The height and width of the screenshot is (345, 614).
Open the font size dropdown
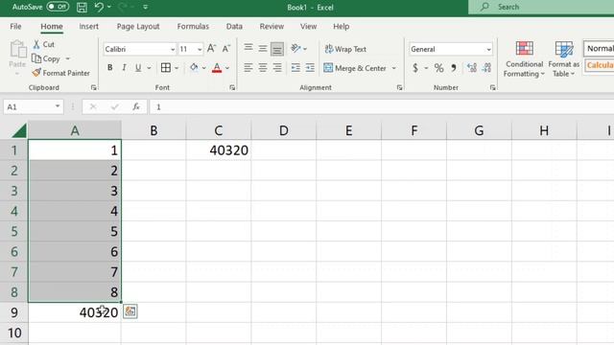click(x=200, y=49)
